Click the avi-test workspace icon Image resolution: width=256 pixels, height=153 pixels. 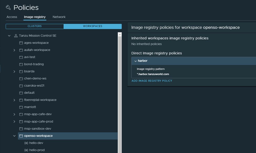tap(21, 57)
